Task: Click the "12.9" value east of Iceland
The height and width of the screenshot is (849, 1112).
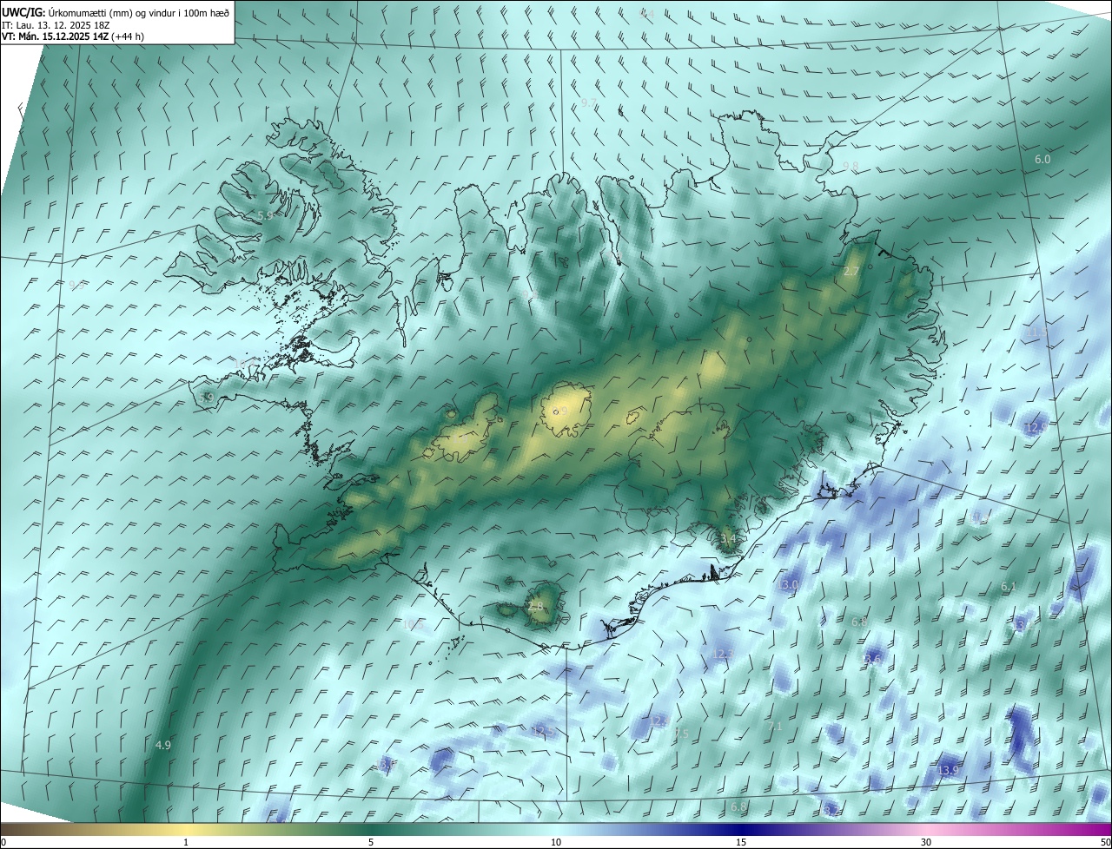Action: (1036, 428)
